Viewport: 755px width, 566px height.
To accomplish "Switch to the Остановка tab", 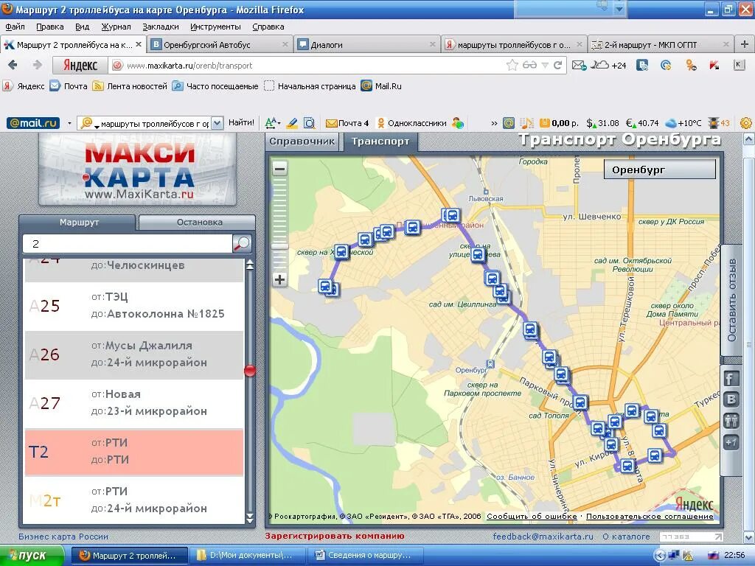I will [197, 223].
